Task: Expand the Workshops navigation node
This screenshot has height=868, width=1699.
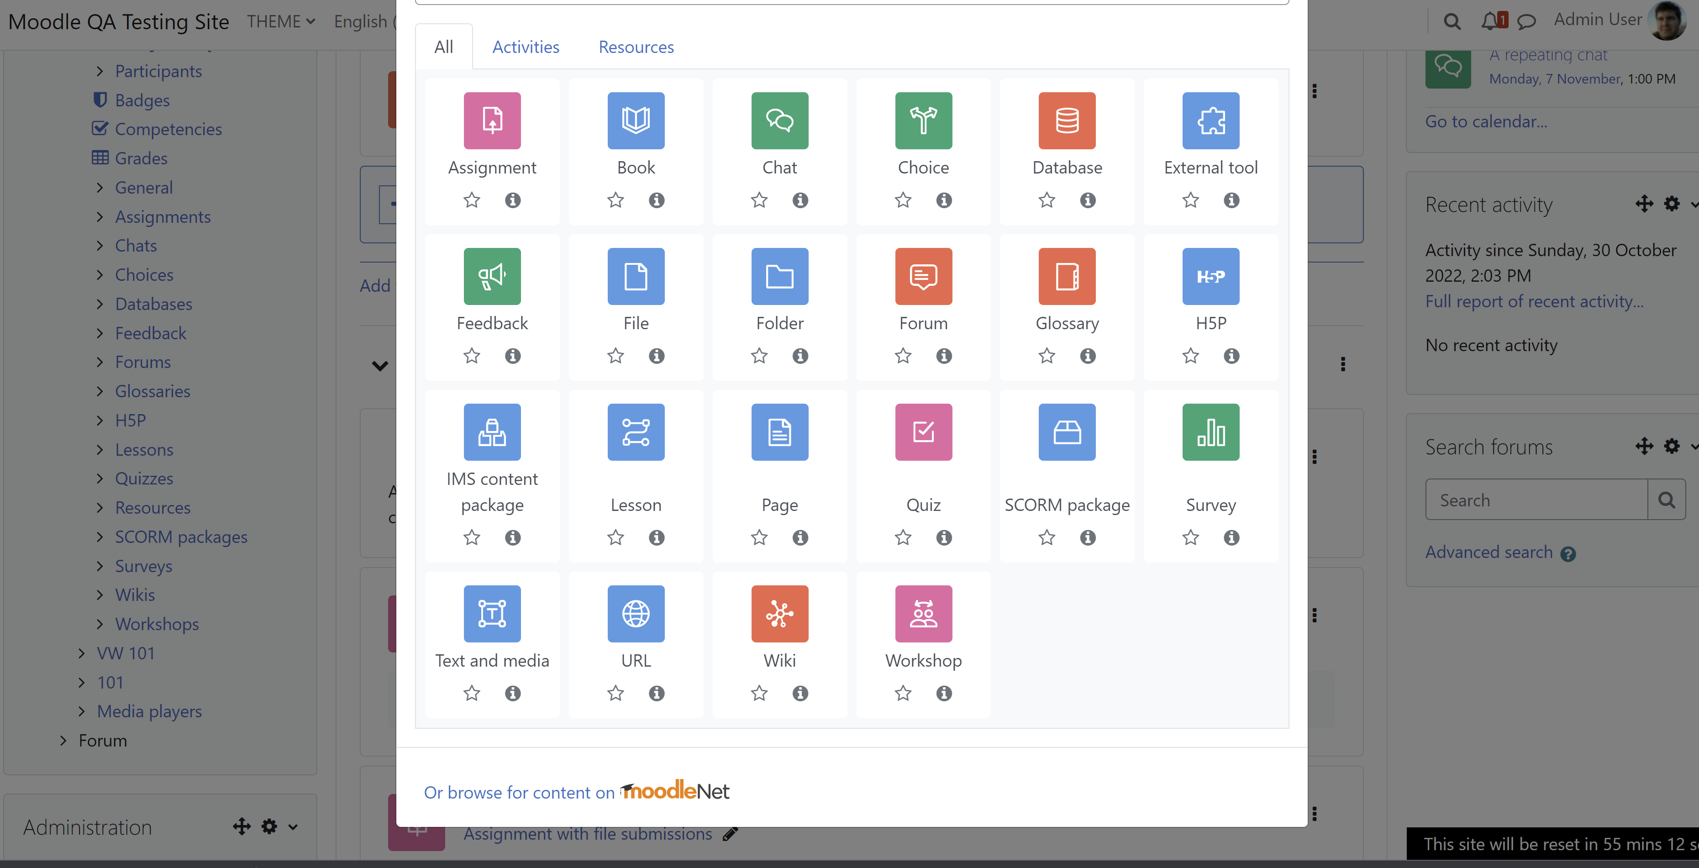Action: click(x=100, y=624)
